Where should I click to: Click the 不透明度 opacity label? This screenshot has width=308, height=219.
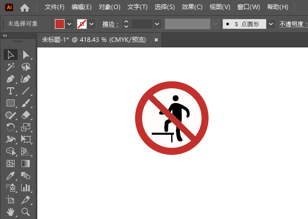point(293,24)
